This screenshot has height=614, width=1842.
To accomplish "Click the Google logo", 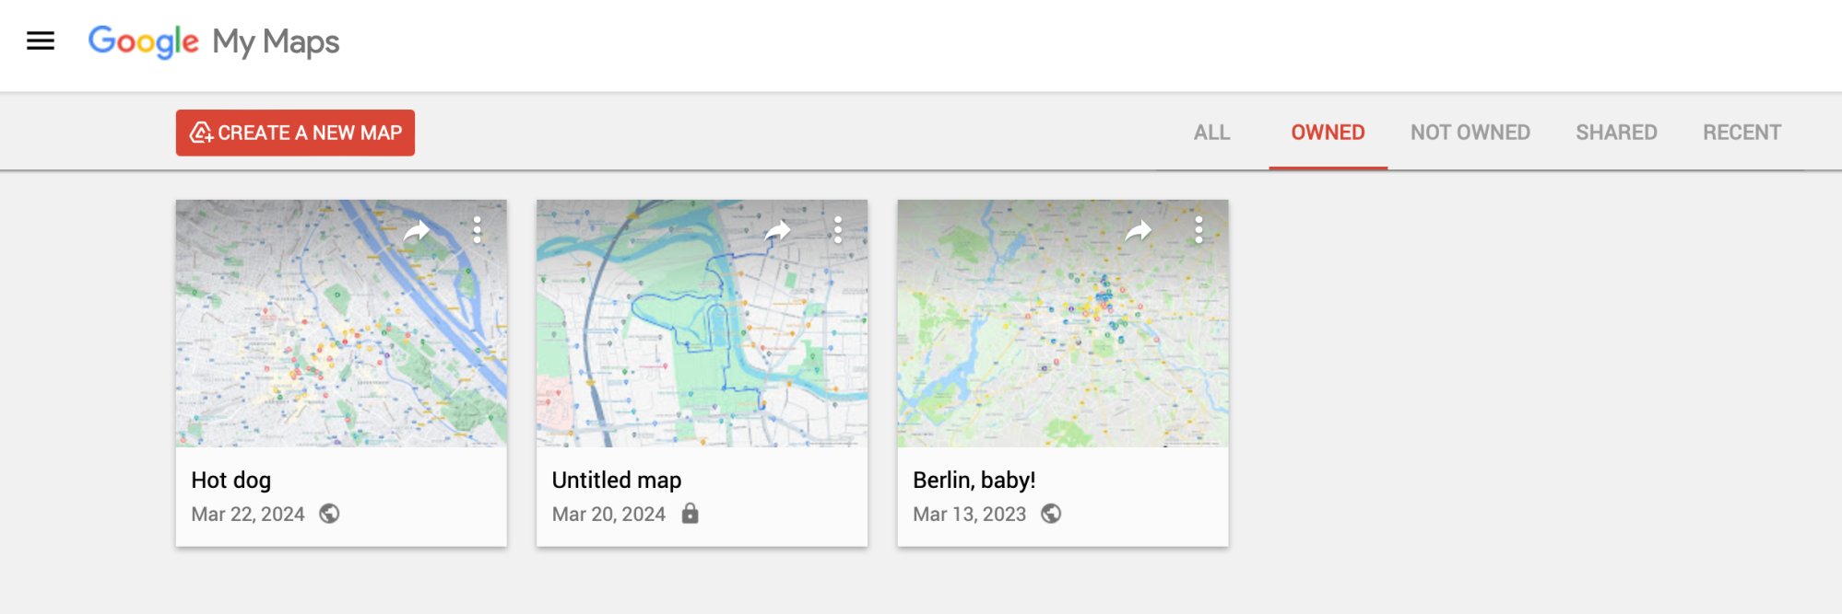I will coord(144,41).
